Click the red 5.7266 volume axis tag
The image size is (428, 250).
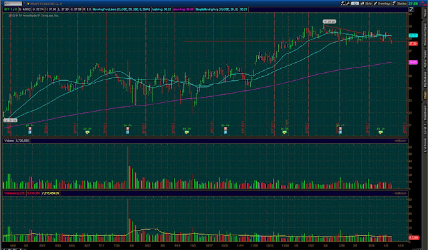tap(414, 238)
